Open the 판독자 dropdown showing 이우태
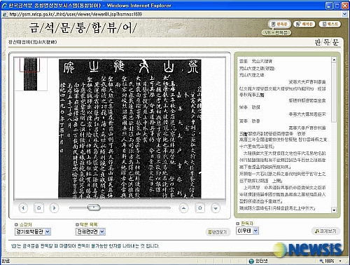 (247, 231)
